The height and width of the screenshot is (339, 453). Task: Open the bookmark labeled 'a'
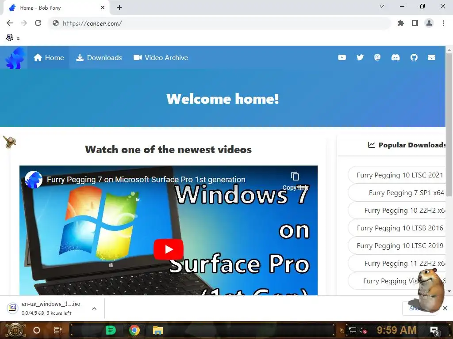coord(13,38)
